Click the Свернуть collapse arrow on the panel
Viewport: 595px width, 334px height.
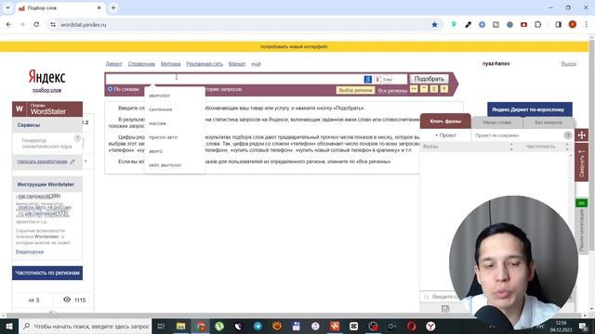click(581, 162)
